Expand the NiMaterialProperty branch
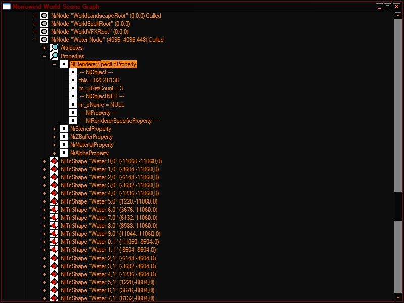404x303 pixels. click(x=54, y=145)
